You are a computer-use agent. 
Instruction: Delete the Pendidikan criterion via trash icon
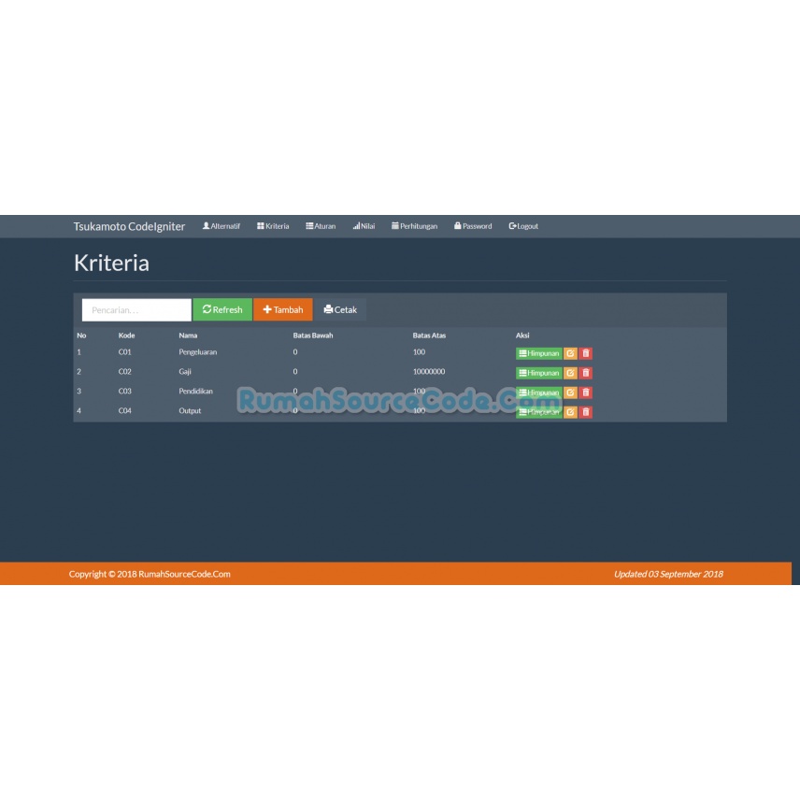pyautogui.click(x=586, y=393)
